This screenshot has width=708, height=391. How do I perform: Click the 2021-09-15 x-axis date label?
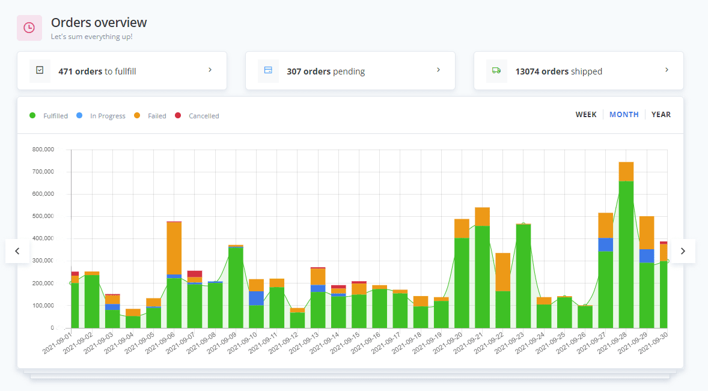tap(344, 343)
